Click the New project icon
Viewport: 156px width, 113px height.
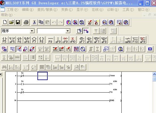click(x=5, y=22)
